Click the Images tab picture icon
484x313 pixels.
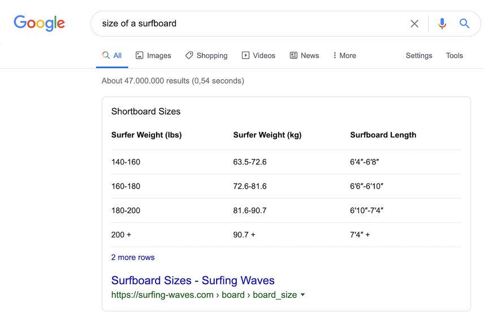coord(140,55)
